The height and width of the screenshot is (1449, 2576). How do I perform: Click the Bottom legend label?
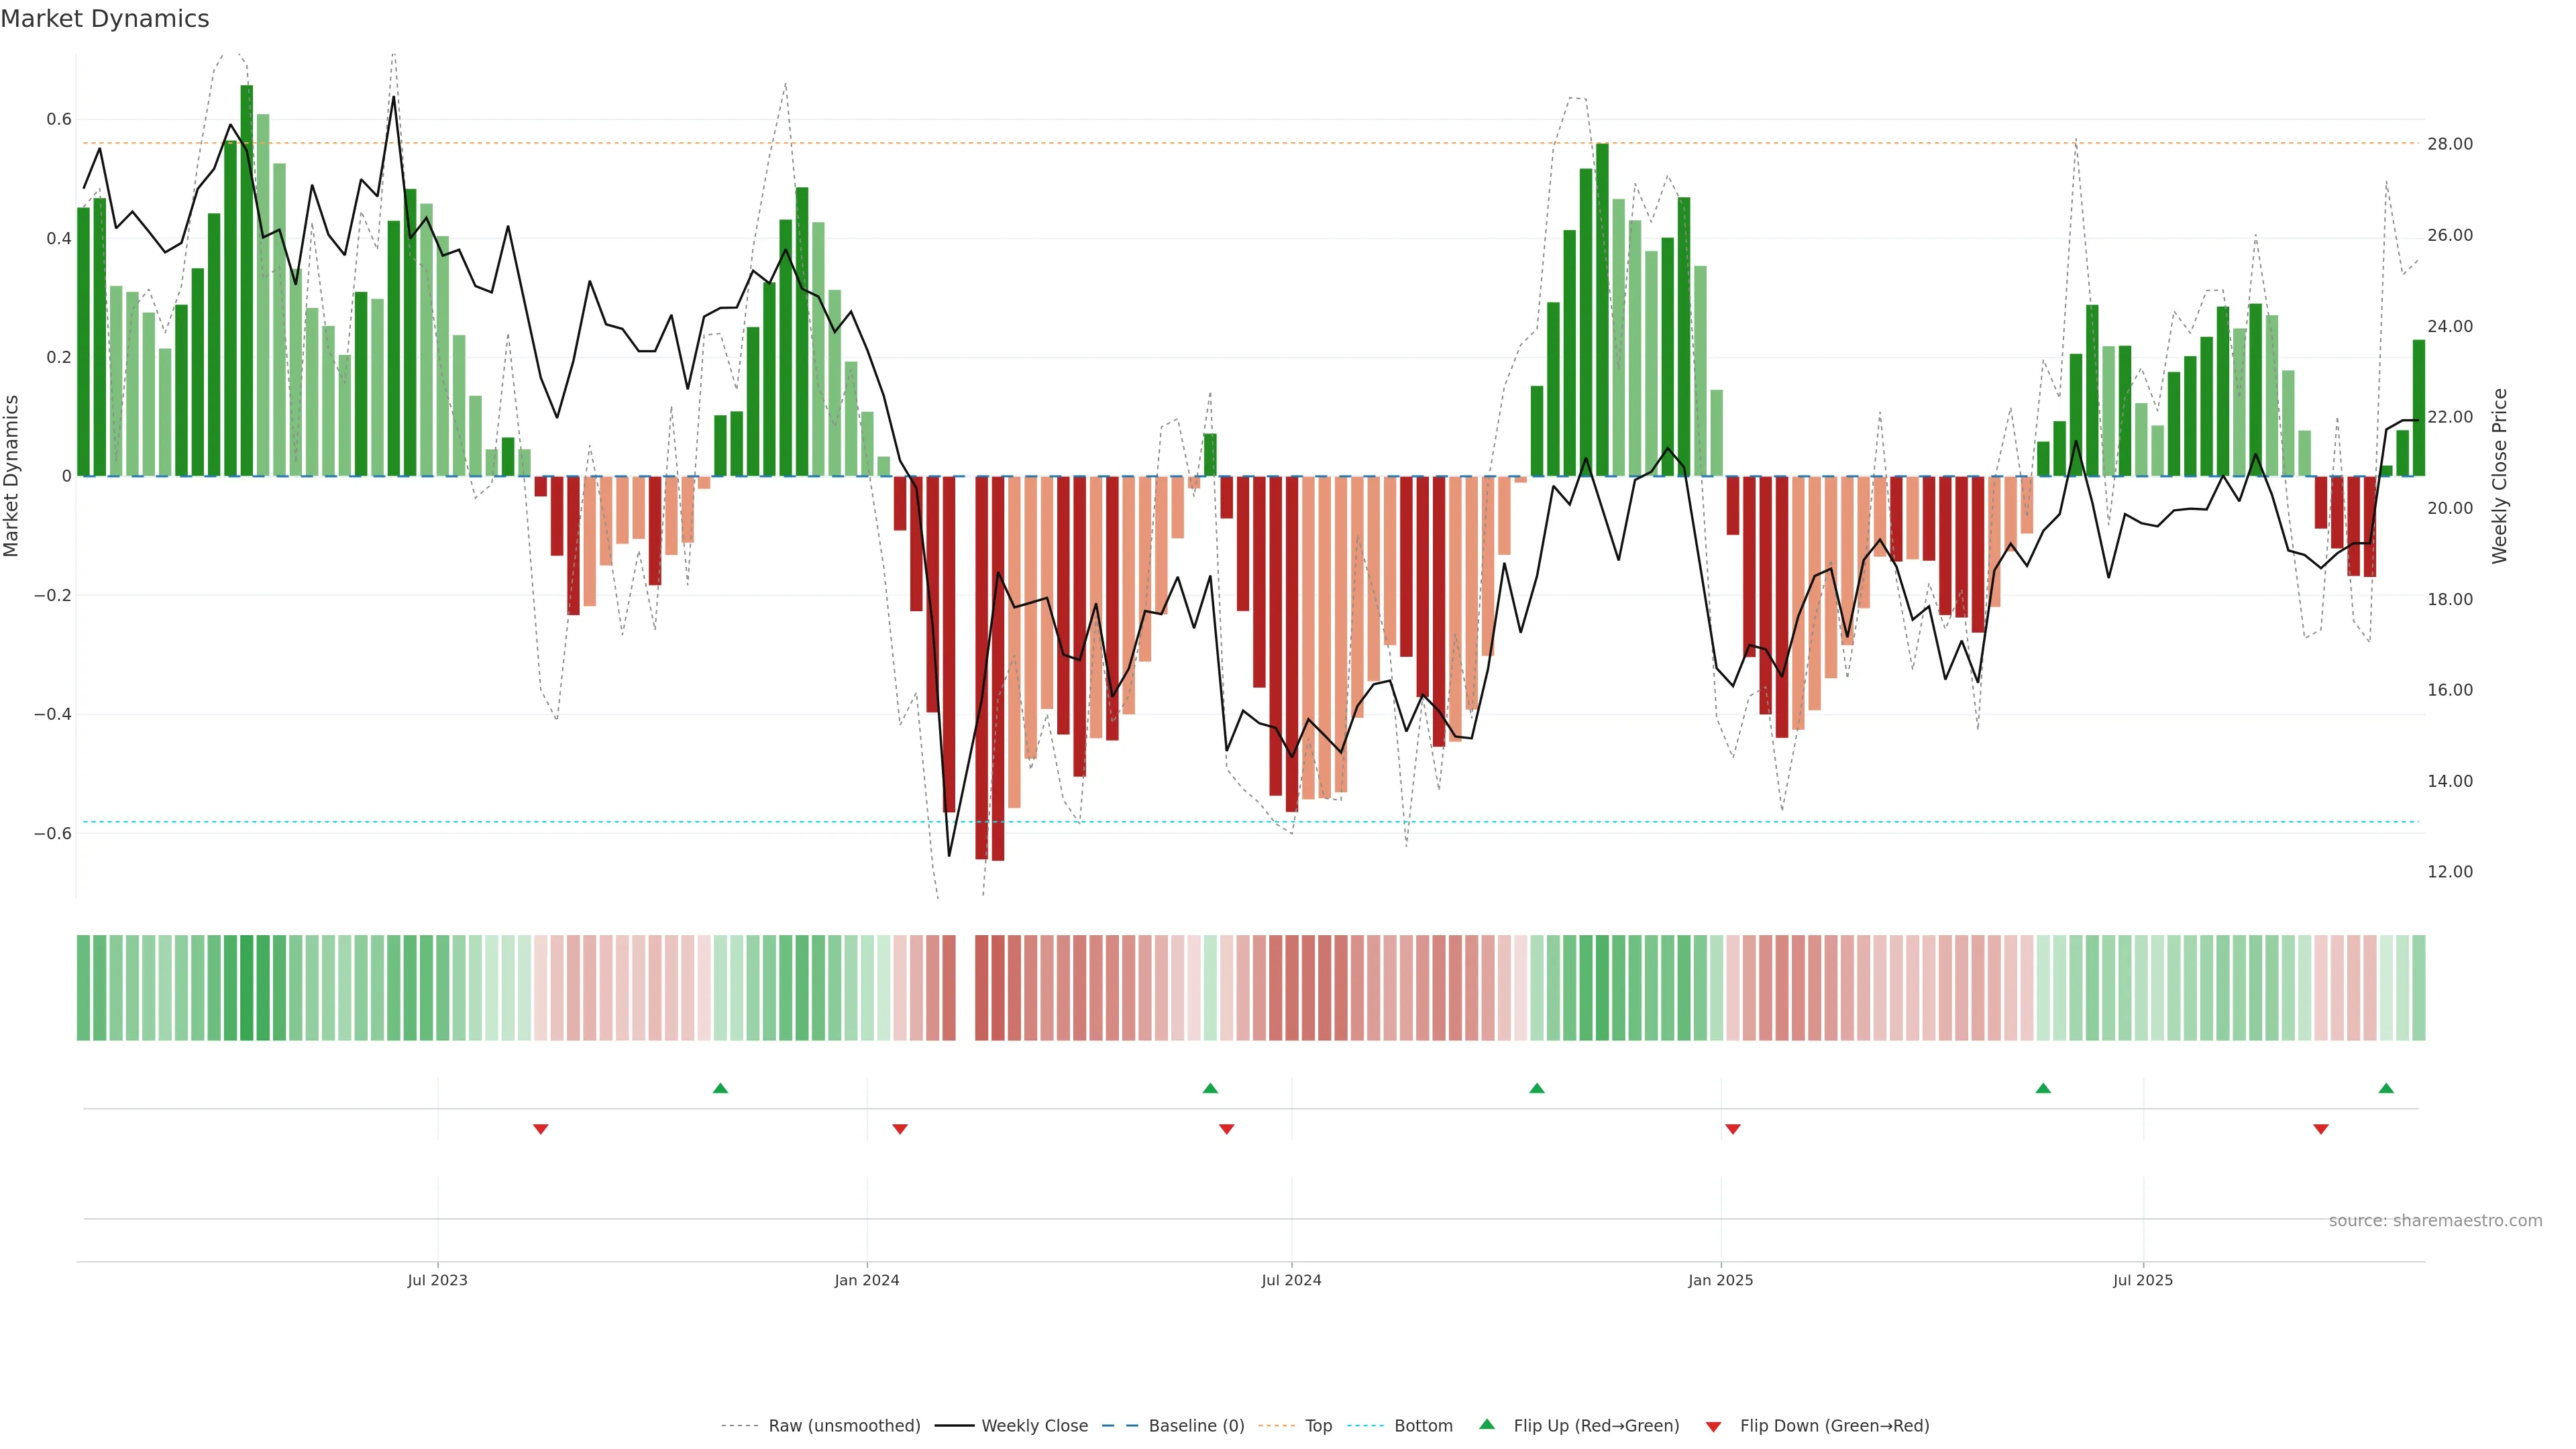click(1423, 1426)
